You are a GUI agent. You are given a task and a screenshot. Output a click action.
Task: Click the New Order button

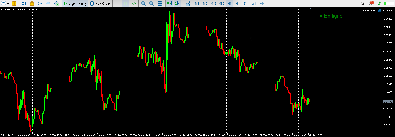pyautogui.click(x=100, y=4)
